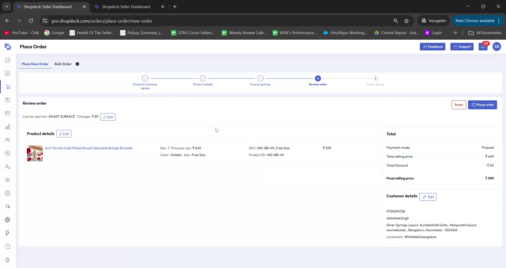
Task: Select the analytics chart icon in sidebar
Action: [x=8, y=127]
